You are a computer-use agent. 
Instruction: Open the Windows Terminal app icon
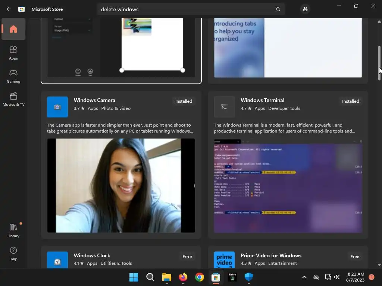(224, 107)
